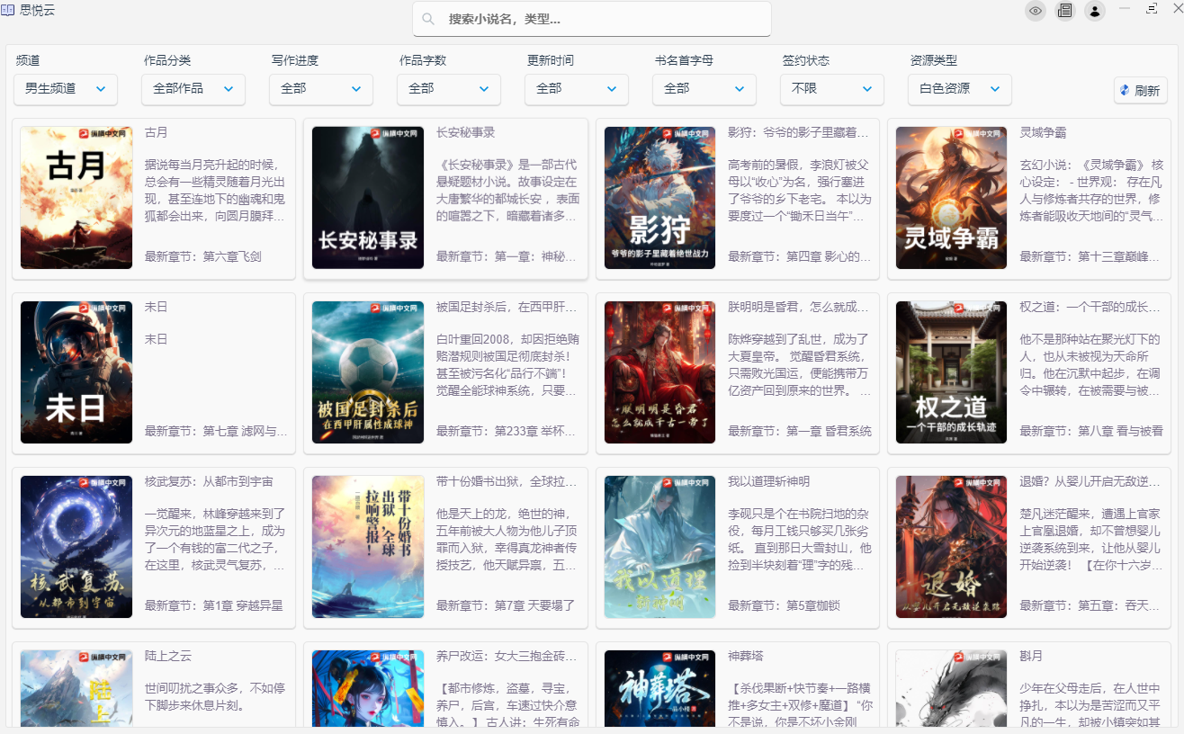Click the 权之道 description text

coord(1091,365)
